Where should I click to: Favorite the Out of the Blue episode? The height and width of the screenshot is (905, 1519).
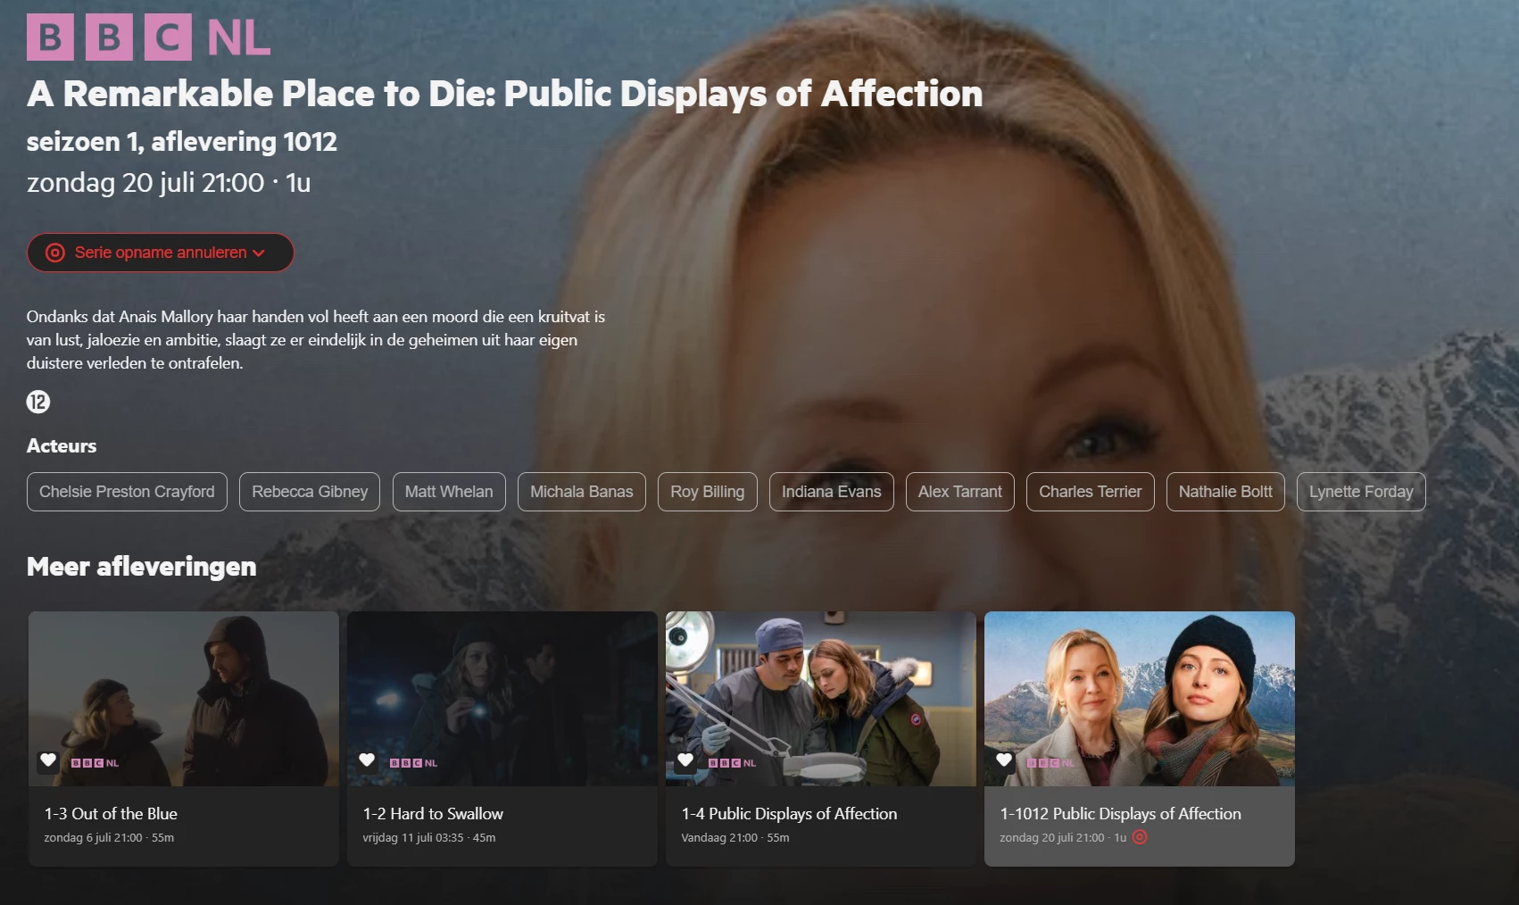[48, 760]
